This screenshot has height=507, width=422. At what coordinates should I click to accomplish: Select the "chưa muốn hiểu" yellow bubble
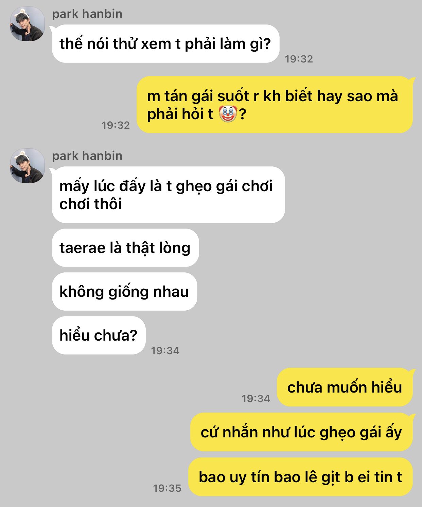345,387
